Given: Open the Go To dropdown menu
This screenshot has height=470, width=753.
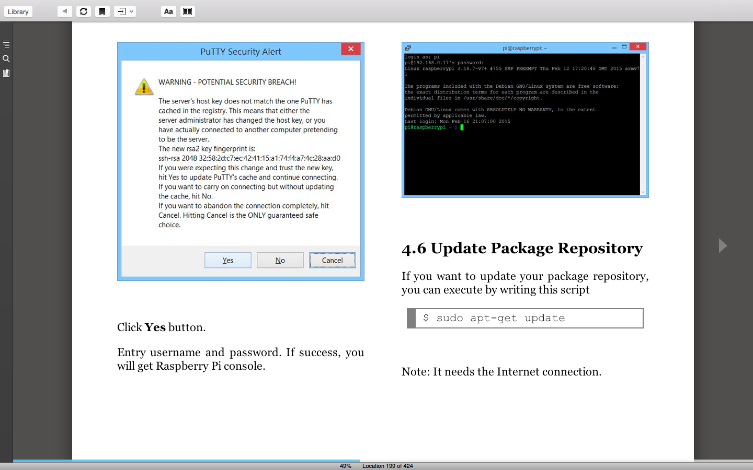Looking at the screenshot, I should point(125,11).
